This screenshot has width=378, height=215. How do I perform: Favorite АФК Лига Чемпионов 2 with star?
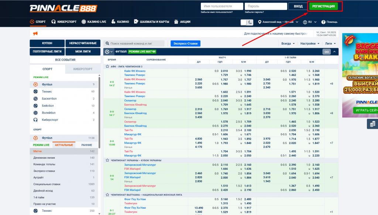coord(107,67)
